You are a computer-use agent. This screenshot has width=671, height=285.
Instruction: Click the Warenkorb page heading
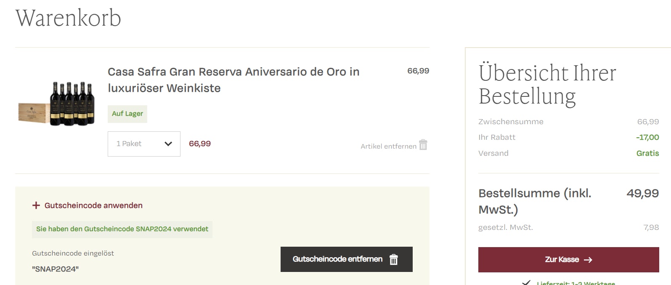[x=68, y=18]
